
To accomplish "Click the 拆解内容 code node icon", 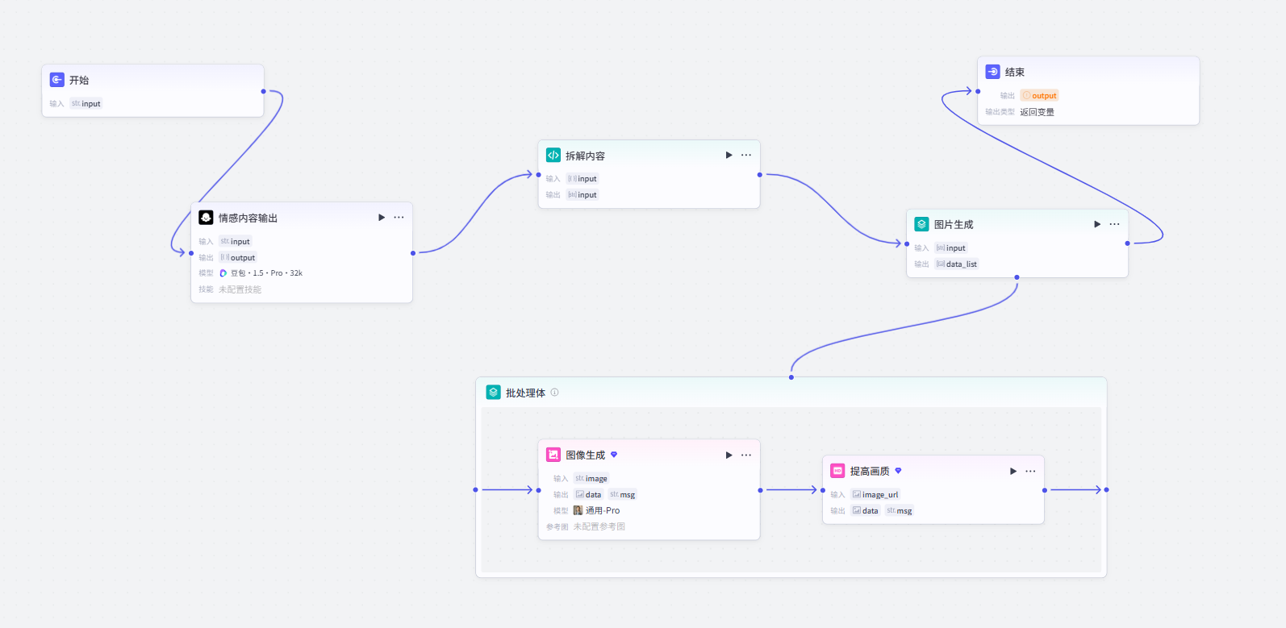I will tap(553, 156).
